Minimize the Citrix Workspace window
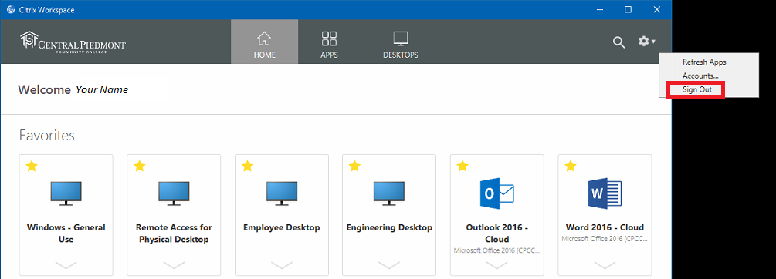The image size is (776, 279). 599,10
